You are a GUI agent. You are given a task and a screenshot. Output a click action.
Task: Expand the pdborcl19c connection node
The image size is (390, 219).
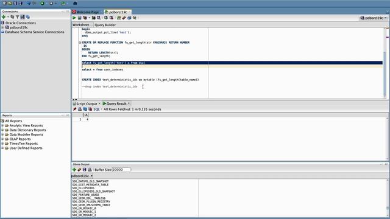point(2,27)
